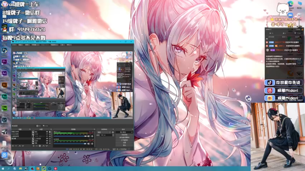Open the scene transition type combo box
305x171 pixels.
[104, 132]
